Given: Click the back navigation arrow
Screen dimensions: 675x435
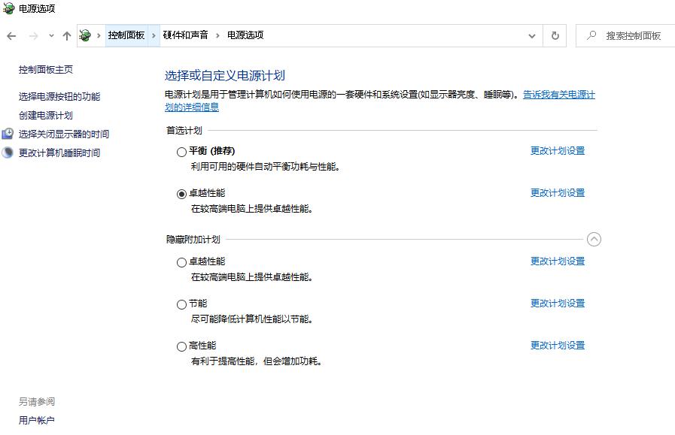Looking at the screenshot, I should coord(11,35).
